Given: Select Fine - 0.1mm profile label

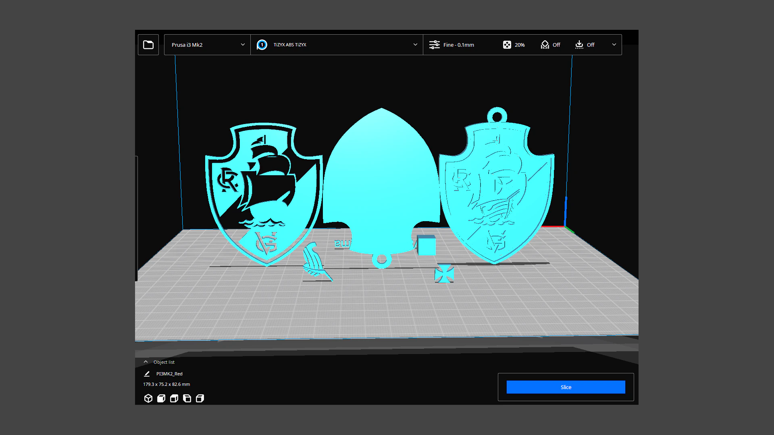Looking at the screenshot, I should click(x=459, y=45).
